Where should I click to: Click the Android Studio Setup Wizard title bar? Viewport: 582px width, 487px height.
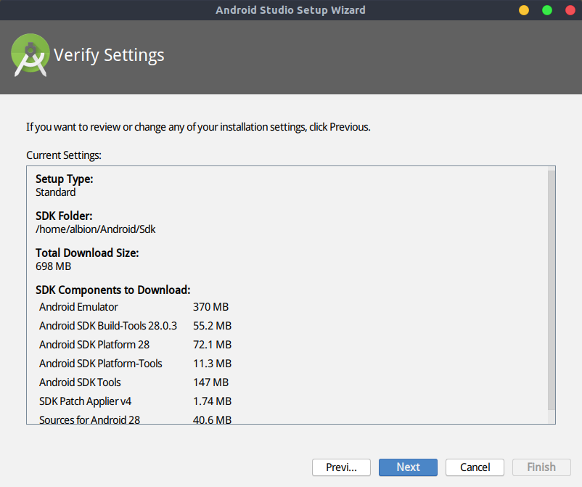290,9
